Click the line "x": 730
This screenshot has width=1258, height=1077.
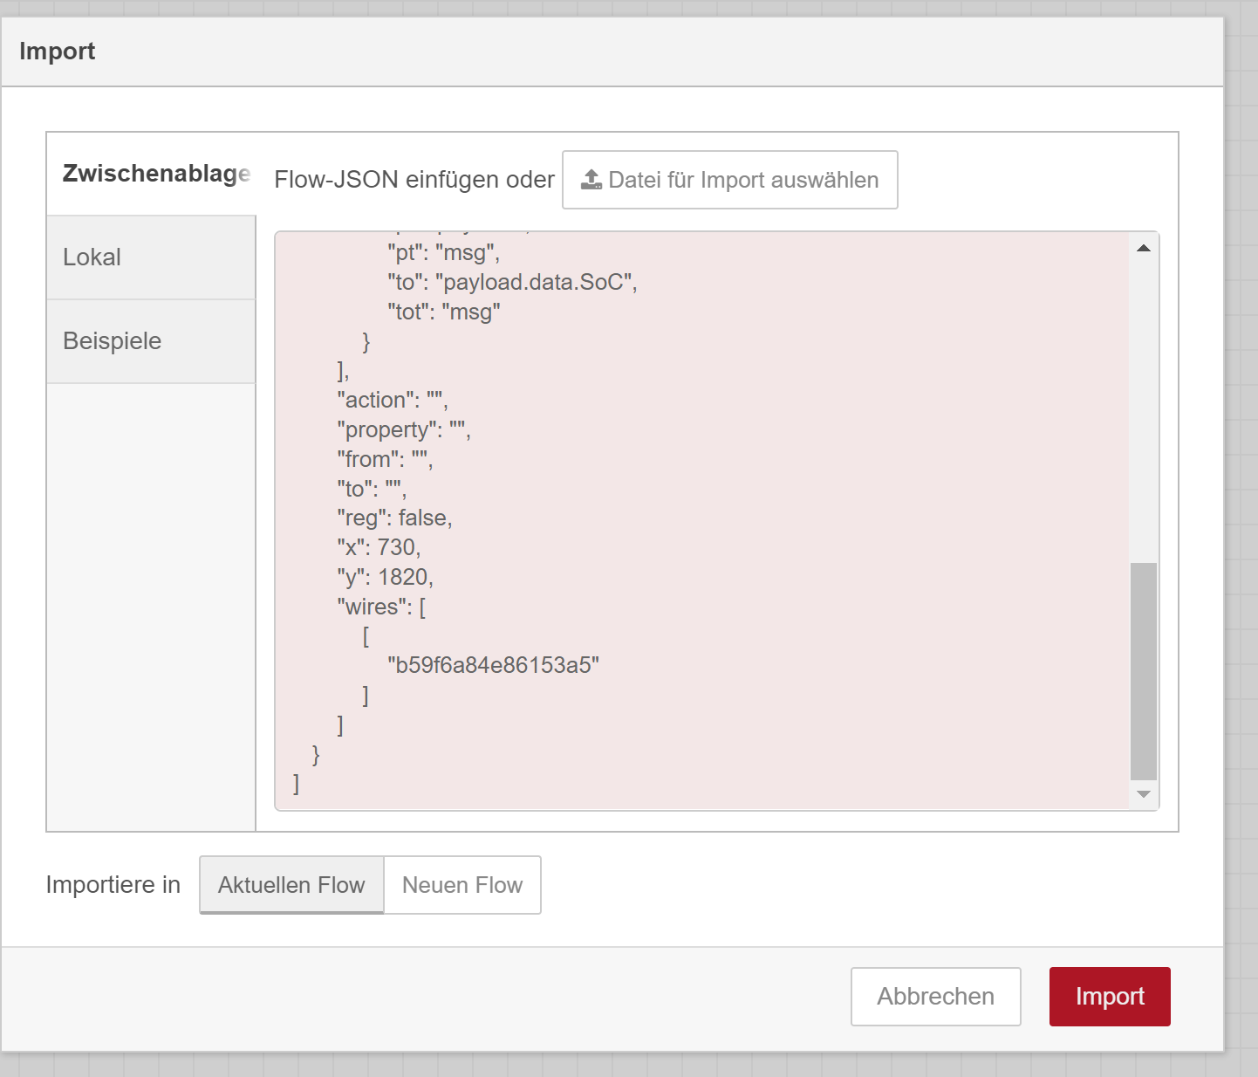click(379, 548)
